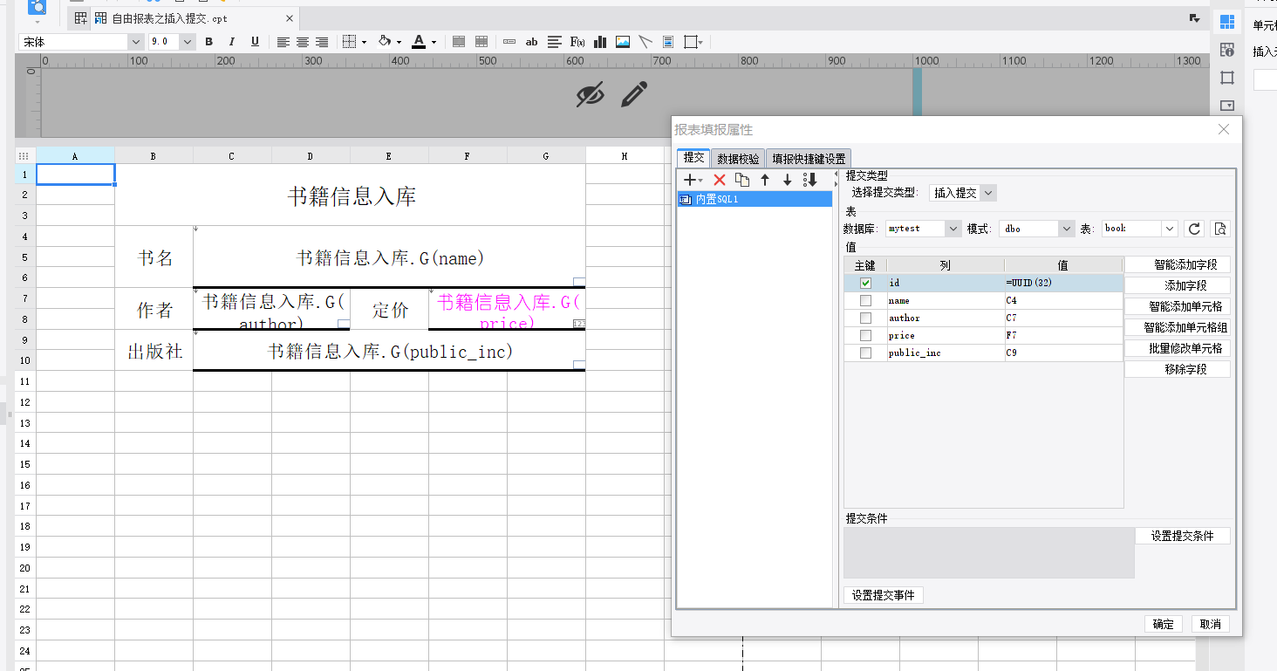Copy the selected submit item

[742, 180]
